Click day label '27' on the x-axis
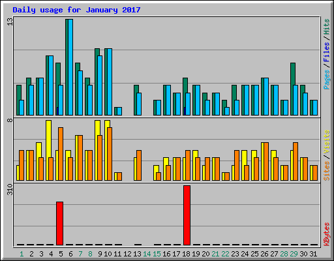 pyautogui.click(x=274, y=254)
